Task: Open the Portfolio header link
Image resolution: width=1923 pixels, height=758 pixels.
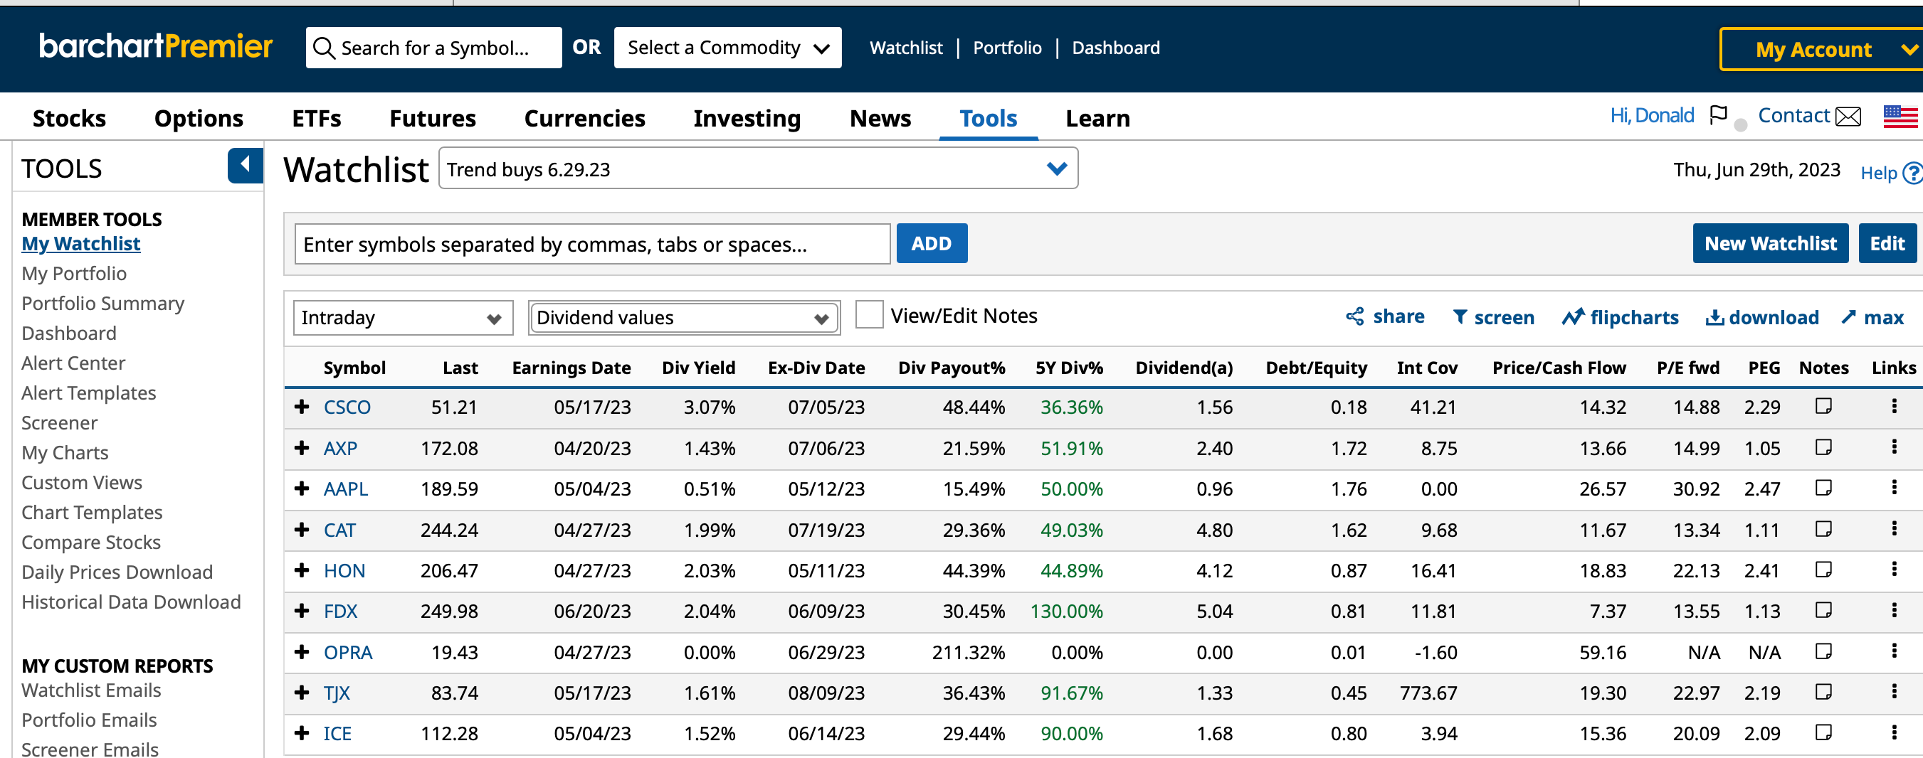Action: 1007,48
